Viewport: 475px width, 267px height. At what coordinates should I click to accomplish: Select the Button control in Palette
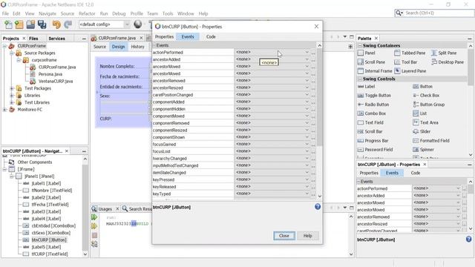point(422,87)
